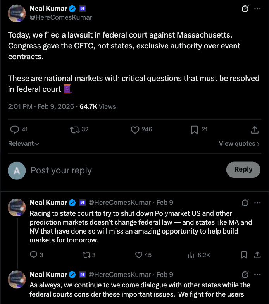Click the Grok icon on Polymarket reply
The image size is (269, 304).
coord(245,203)
